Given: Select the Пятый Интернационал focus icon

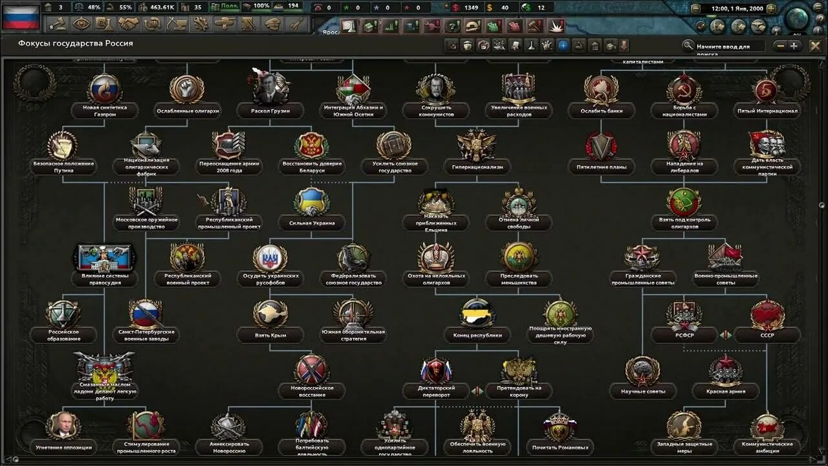Looking at the screenshot, I should coord(767,89).
